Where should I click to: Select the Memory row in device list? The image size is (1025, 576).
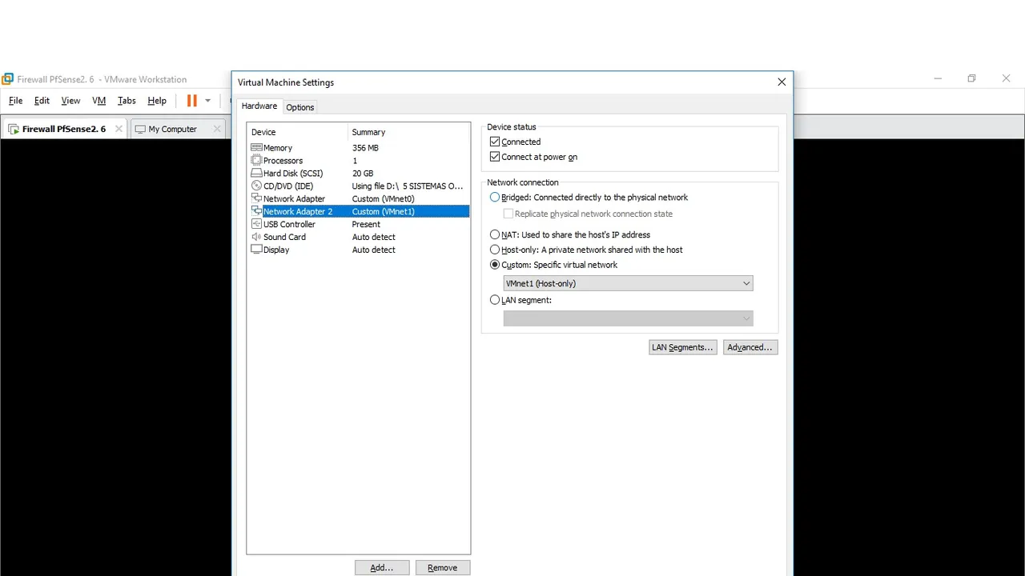click(x=359, y=148)
